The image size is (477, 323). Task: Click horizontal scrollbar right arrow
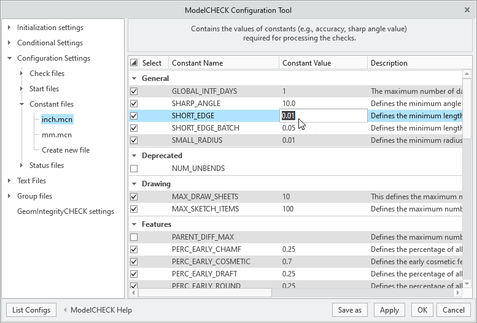coord(457,292)
